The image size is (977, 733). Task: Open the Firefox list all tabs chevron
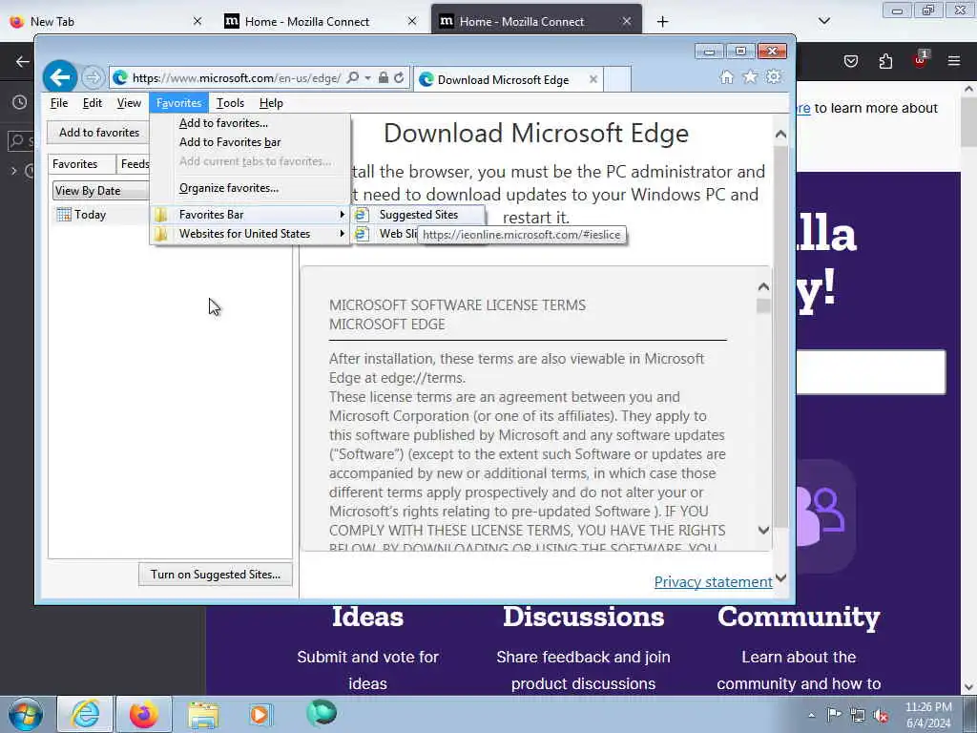coord(824,21)
